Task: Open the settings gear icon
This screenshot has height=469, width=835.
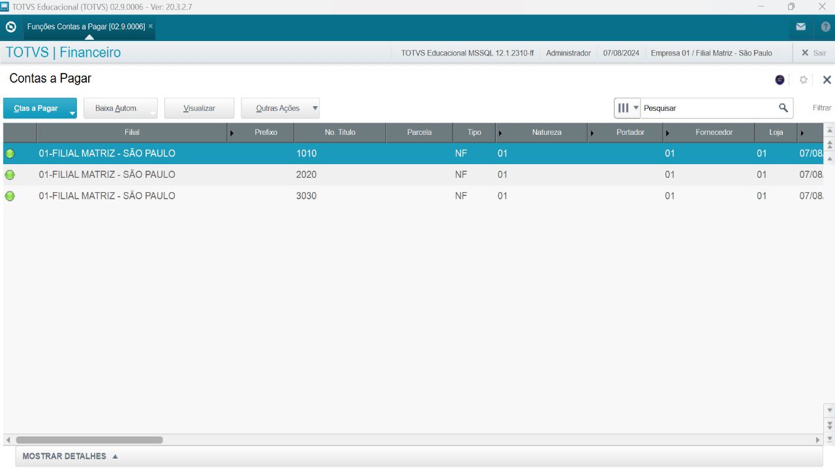Action: [x=804, y=79]
